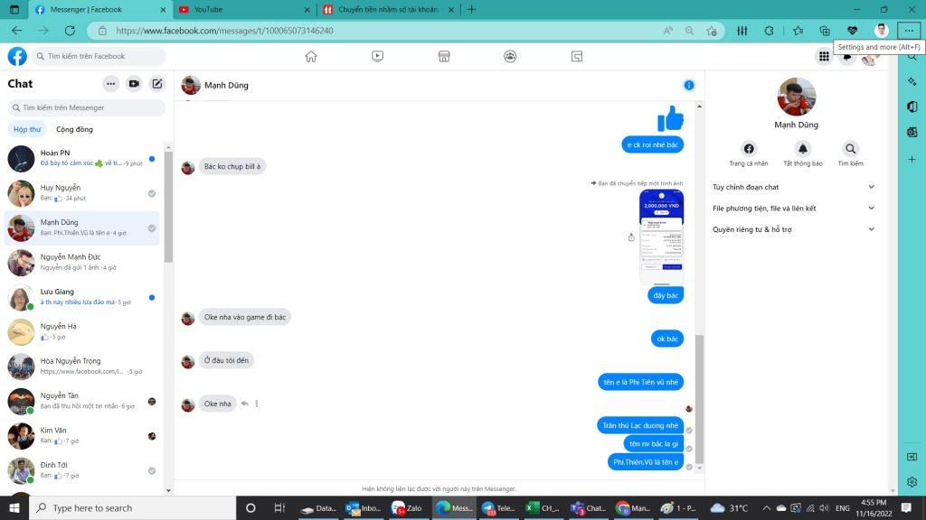The image size is (926, 520).
Task: Start a new video room
Action: click(134, 84)
